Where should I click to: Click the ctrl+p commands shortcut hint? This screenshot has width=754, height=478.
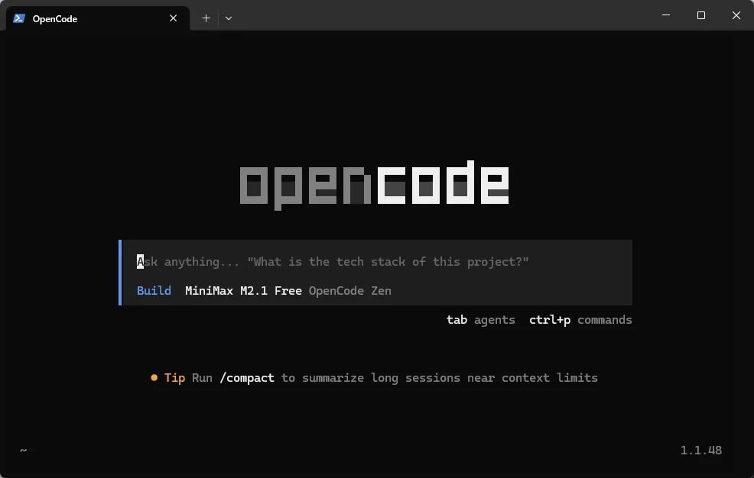point(580,320)
